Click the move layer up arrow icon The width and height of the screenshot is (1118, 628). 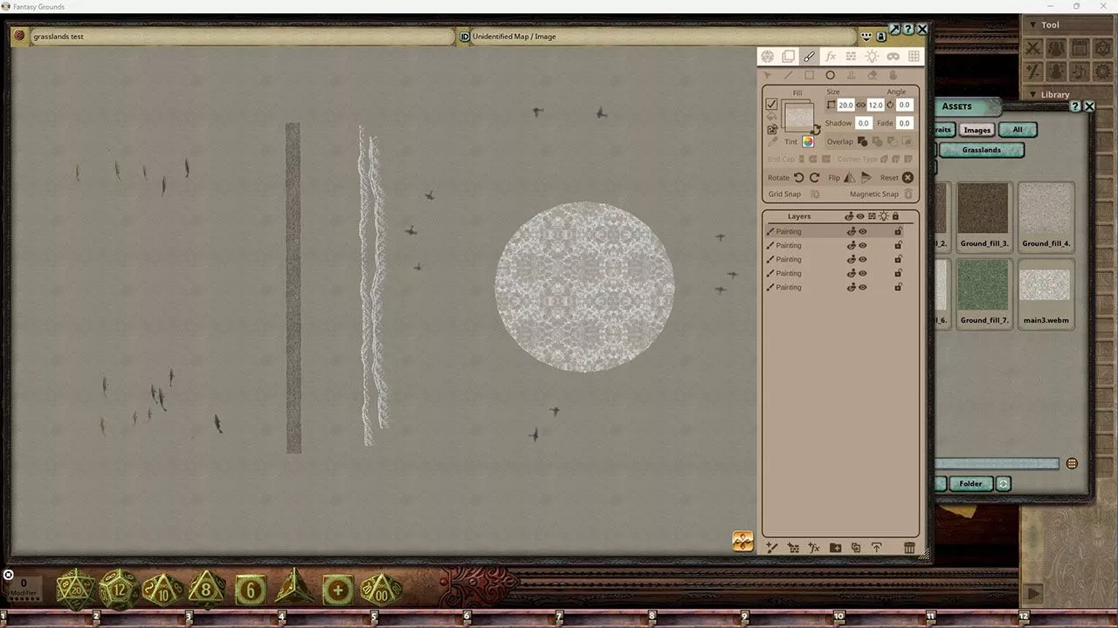pyautogui.click(x=876, y=548)
